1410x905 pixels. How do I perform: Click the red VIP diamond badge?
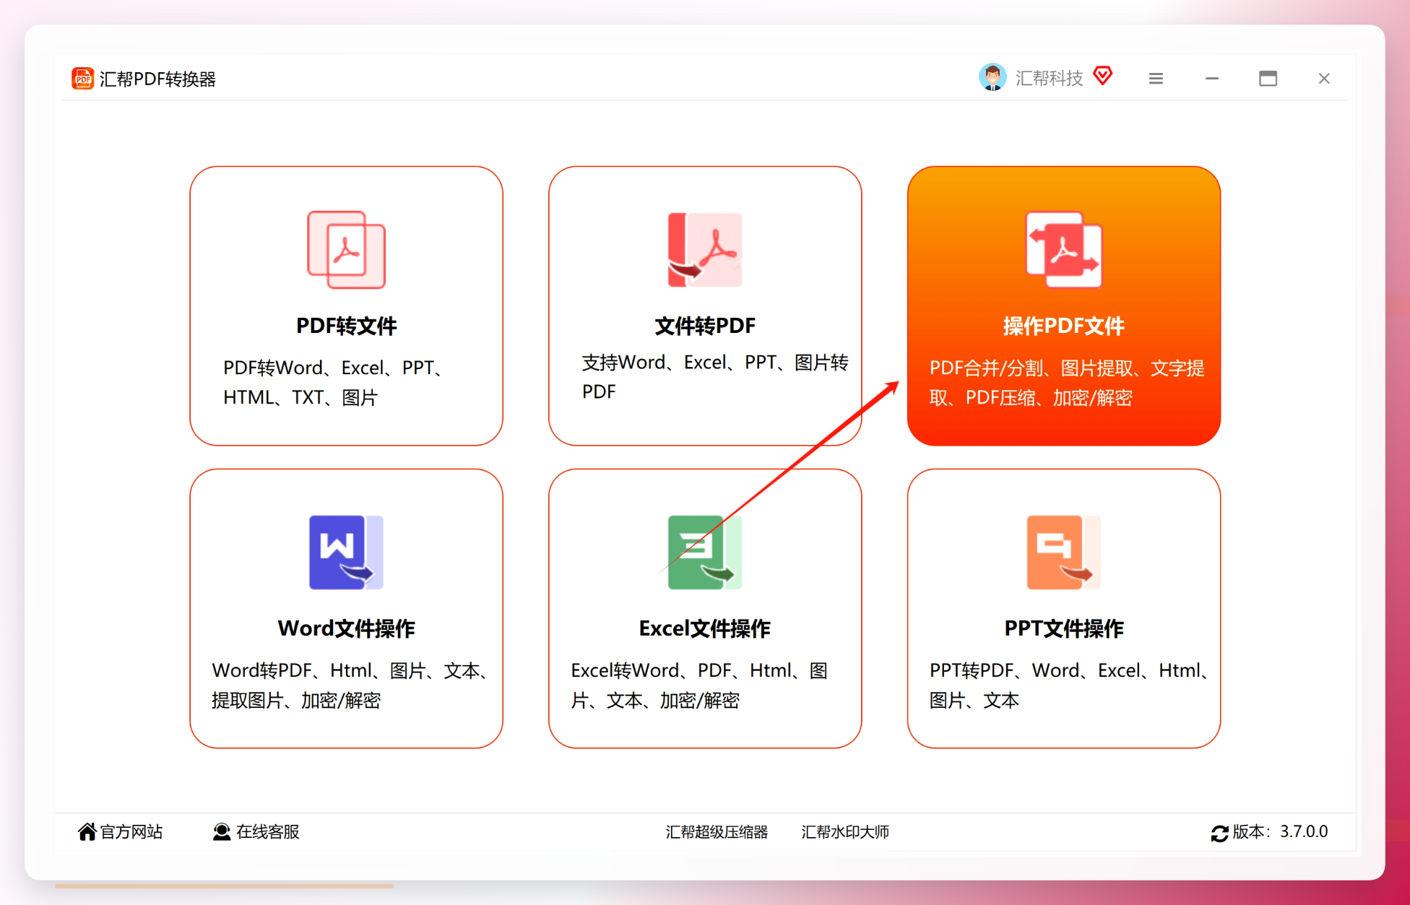click(x=1103, y=76)
